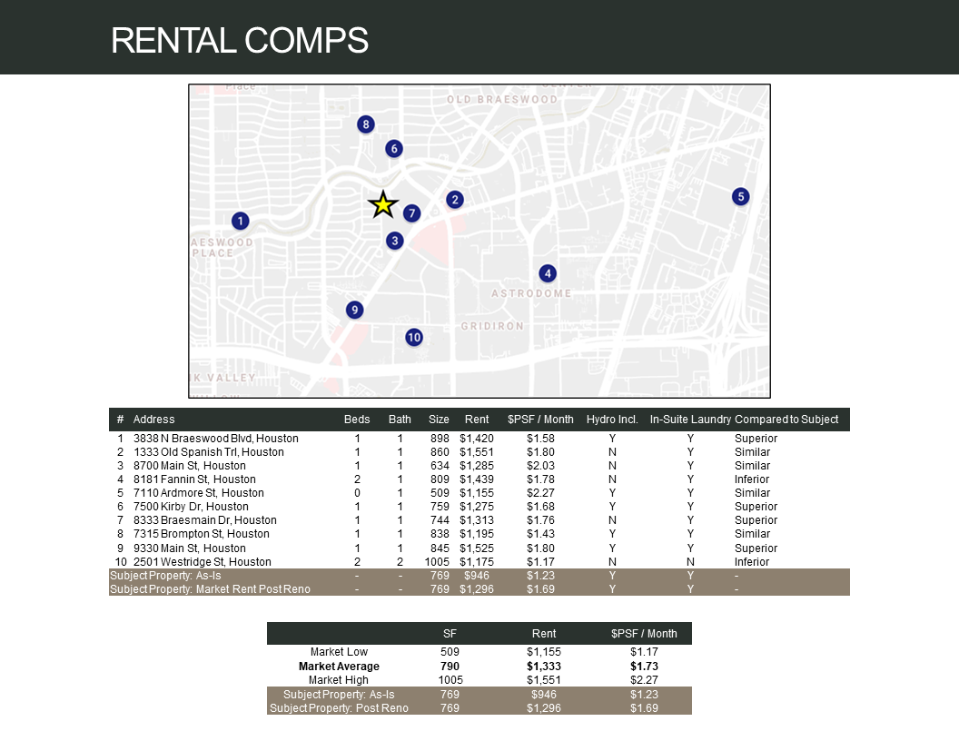Screen dimensions: 959x741
Task: Click size value 634
Action: pyautogui.click(x=440, y=465)
